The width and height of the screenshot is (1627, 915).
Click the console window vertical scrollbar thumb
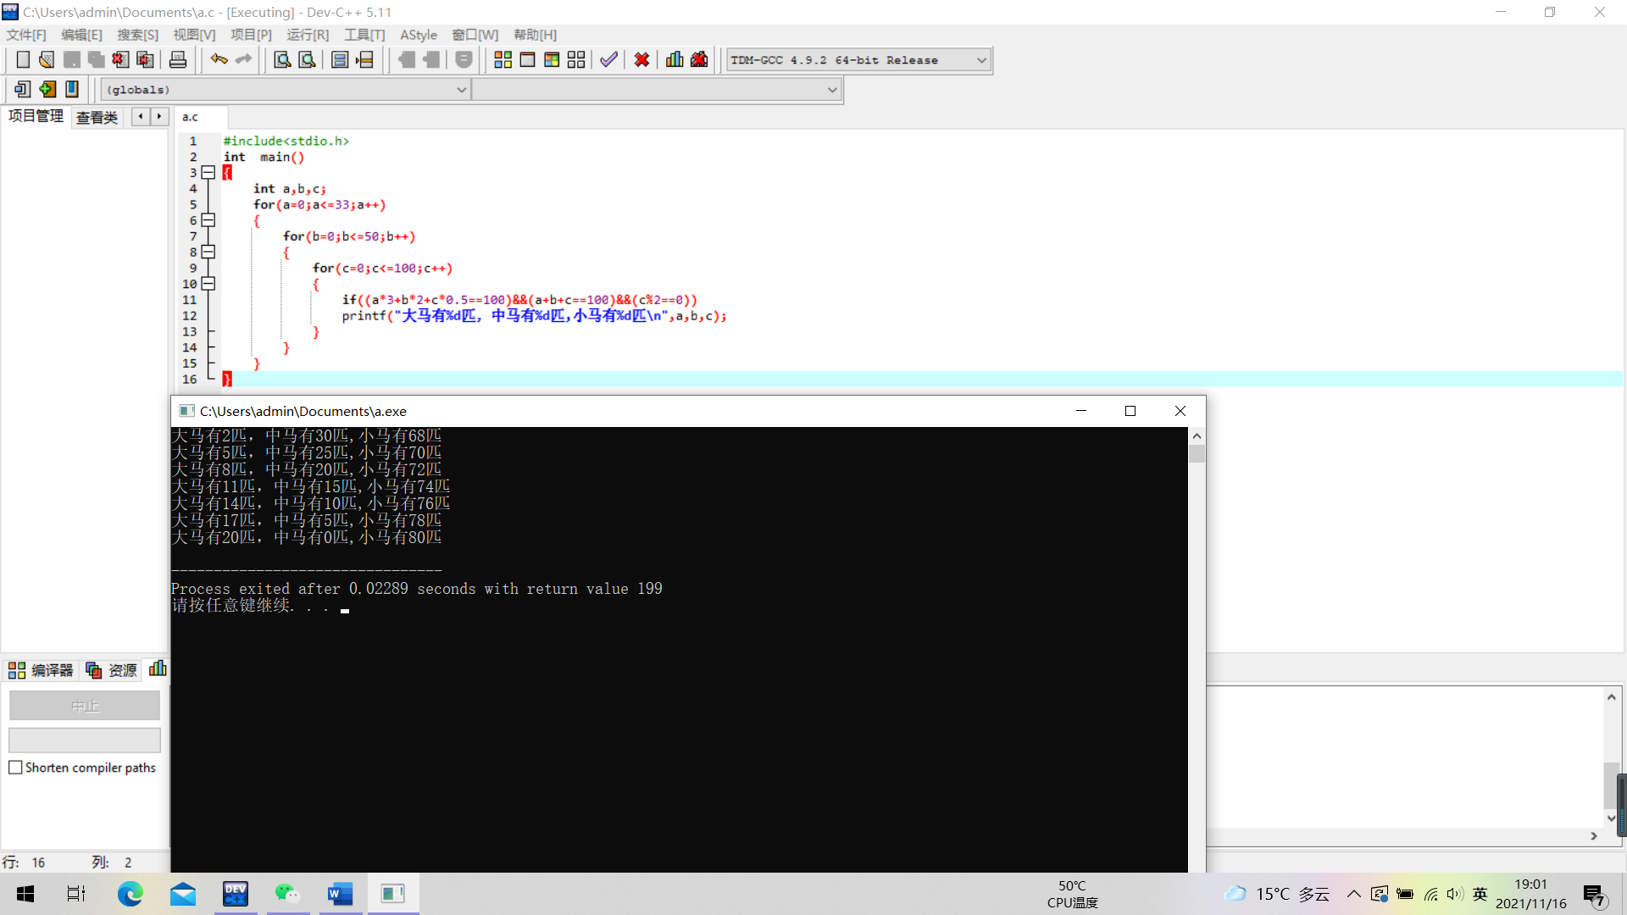tap(1197, 454)
